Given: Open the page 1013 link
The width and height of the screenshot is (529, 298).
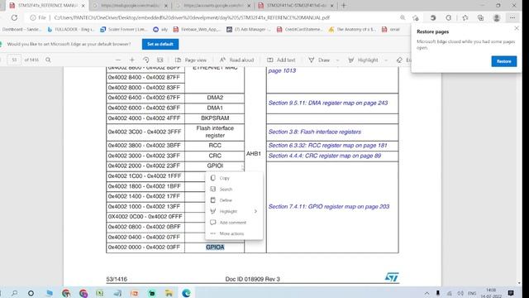Looking at the screenshot, I should (x=282, y=70).
